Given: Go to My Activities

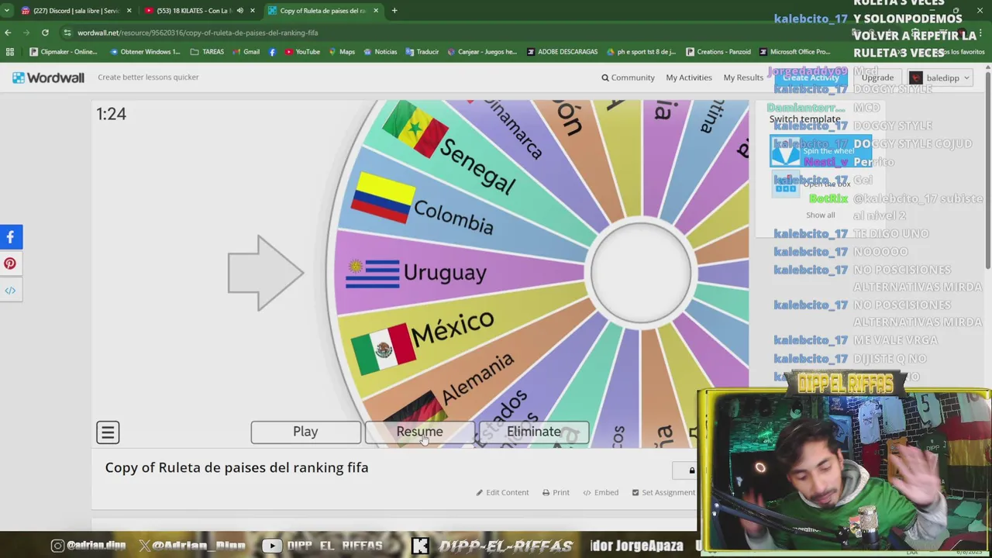Looking at the screenshot, I should tap(689, 77).
